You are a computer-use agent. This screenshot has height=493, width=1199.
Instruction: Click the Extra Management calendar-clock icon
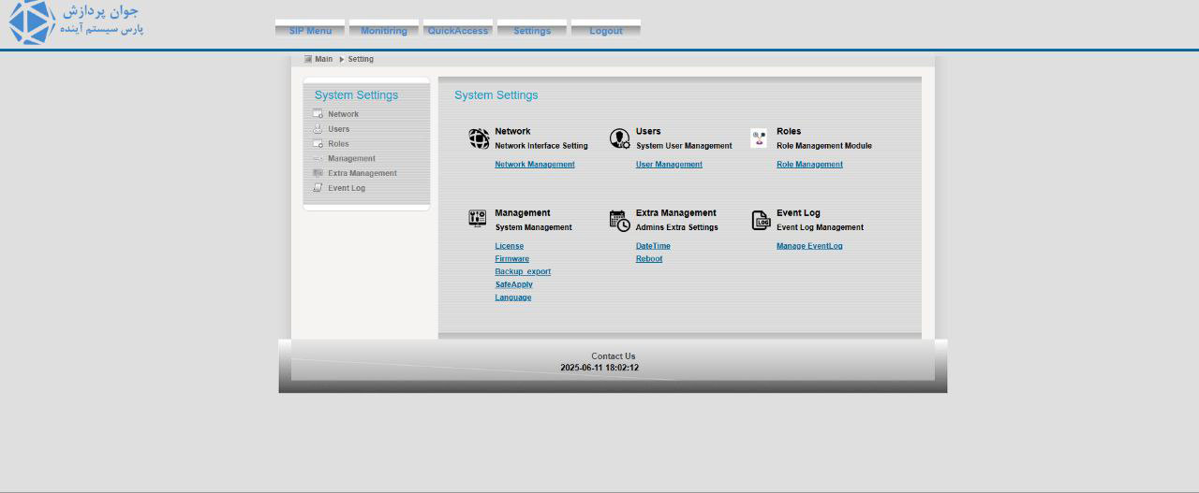619,221
